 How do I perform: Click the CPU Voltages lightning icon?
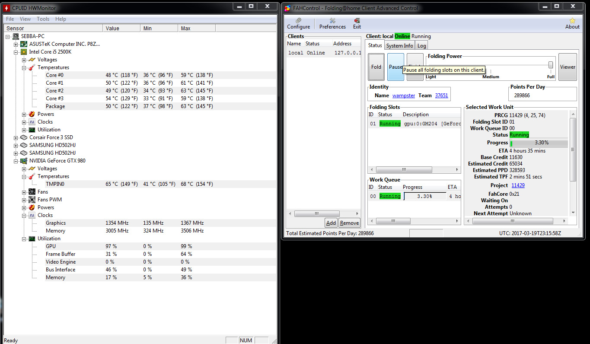(32, 60)
